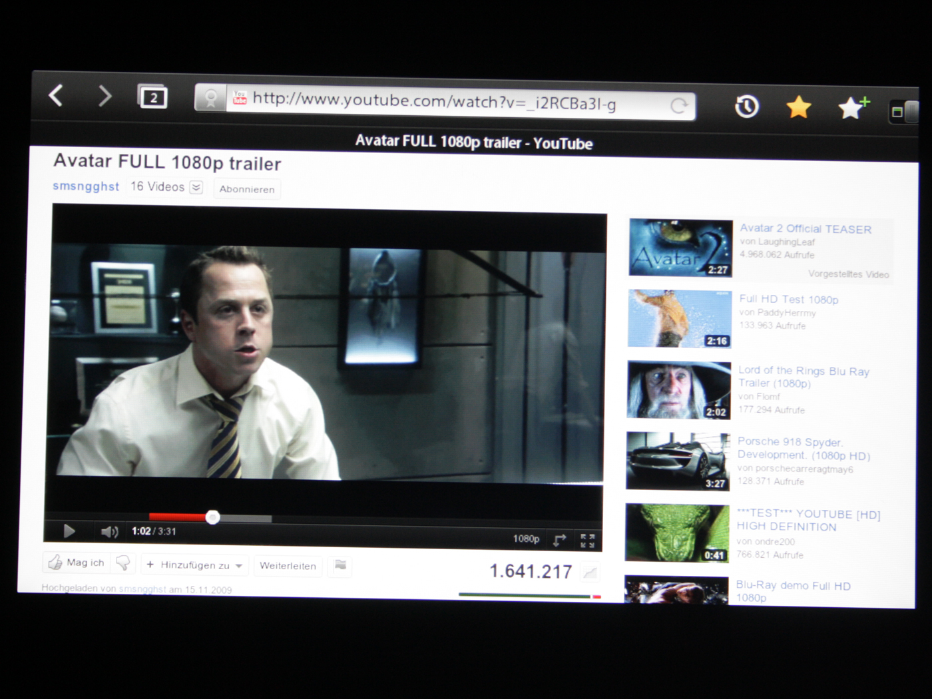Screen dimensions: 932x699
Task: Open the smsngghst channel link under the video title
Action: [x=86, y=186]
